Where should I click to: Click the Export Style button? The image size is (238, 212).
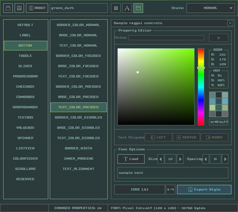204,190
